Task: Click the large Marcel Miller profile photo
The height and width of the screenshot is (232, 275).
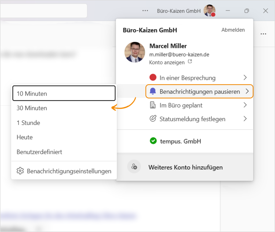Action: point(135,52)
